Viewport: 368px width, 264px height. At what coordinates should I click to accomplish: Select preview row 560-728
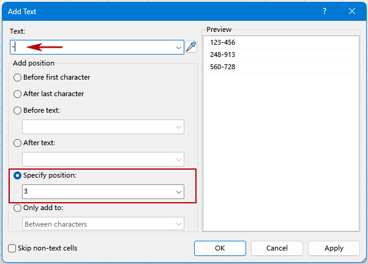coord(281,67)
